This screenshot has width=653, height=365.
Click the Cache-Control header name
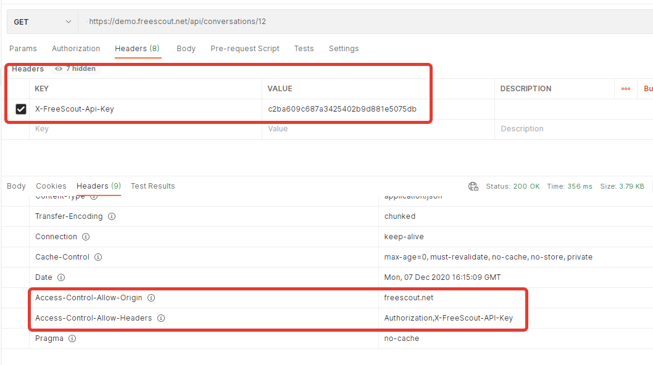62,257
